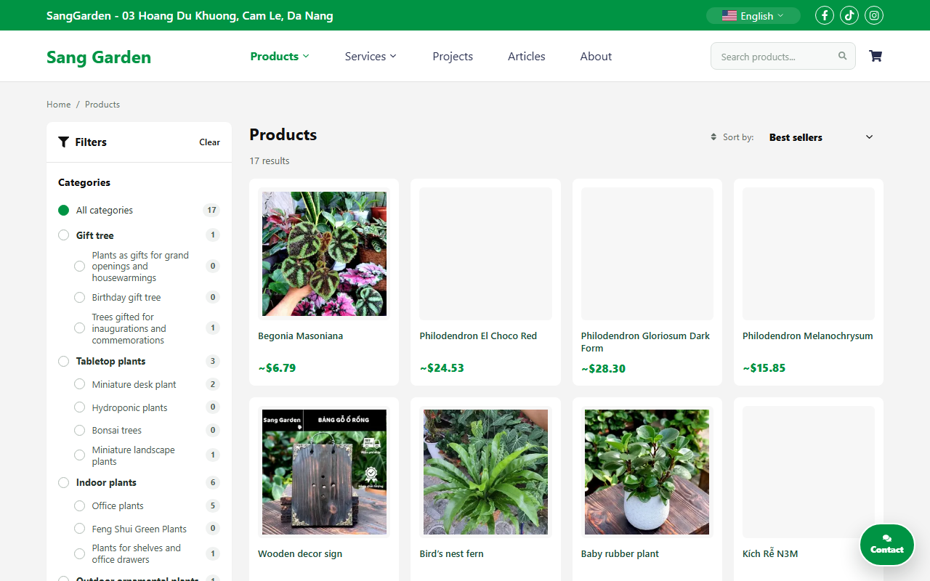Viewport: 930px width, 581px height.
Task: Click the SangGarden address in the top bar
Action: point(190,15)
